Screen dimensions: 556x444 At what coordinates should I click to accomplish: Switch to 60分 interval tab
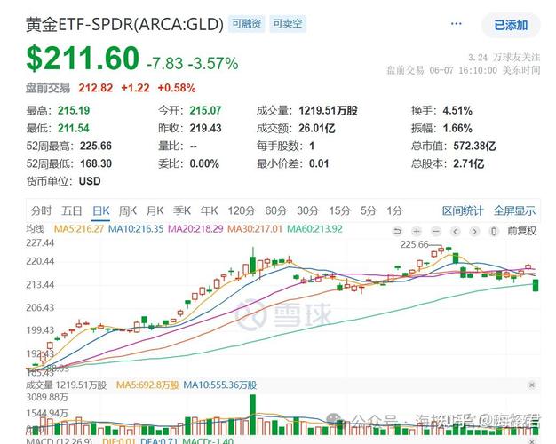(x=276, y=210)
